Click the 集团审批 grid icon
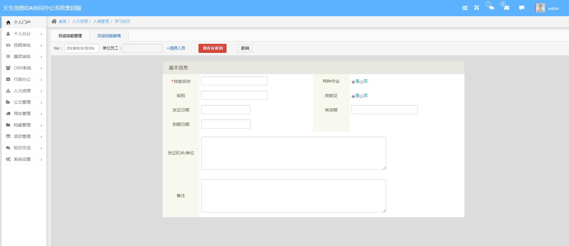This screenshot has width=569, height=246. coord(8,56)
